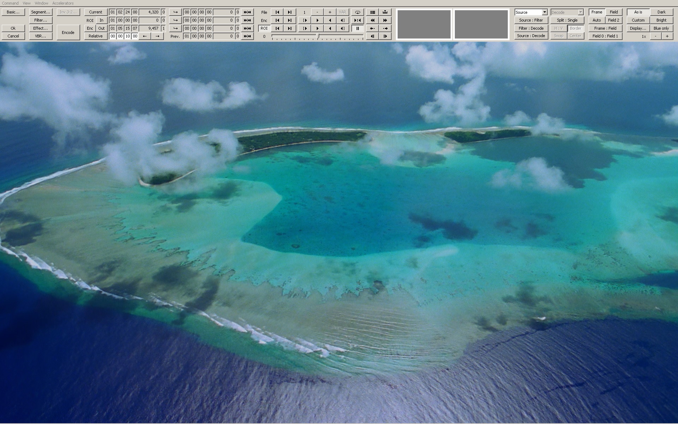This screenshot has width=678, height=424.
Task: Click the step one frame forward icon
Action: click(385, 36)
